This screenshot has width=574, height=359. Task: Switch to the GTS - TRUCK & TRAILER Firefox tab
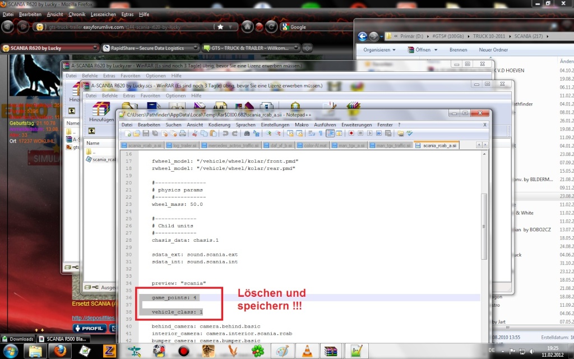click(251, 48)
